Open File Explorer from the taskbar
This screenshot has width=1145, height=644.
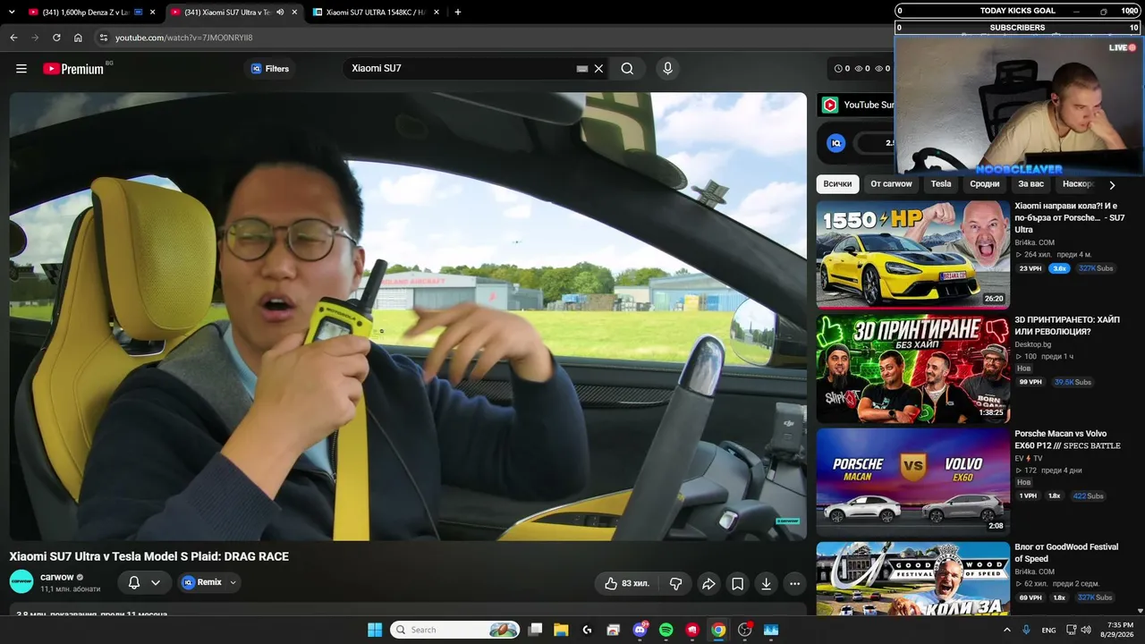point(561,630)
